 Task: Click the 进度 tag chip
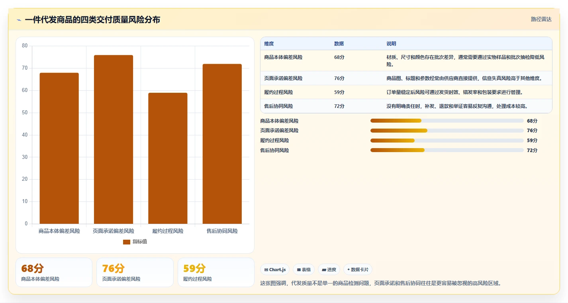[x=329, y=270]
